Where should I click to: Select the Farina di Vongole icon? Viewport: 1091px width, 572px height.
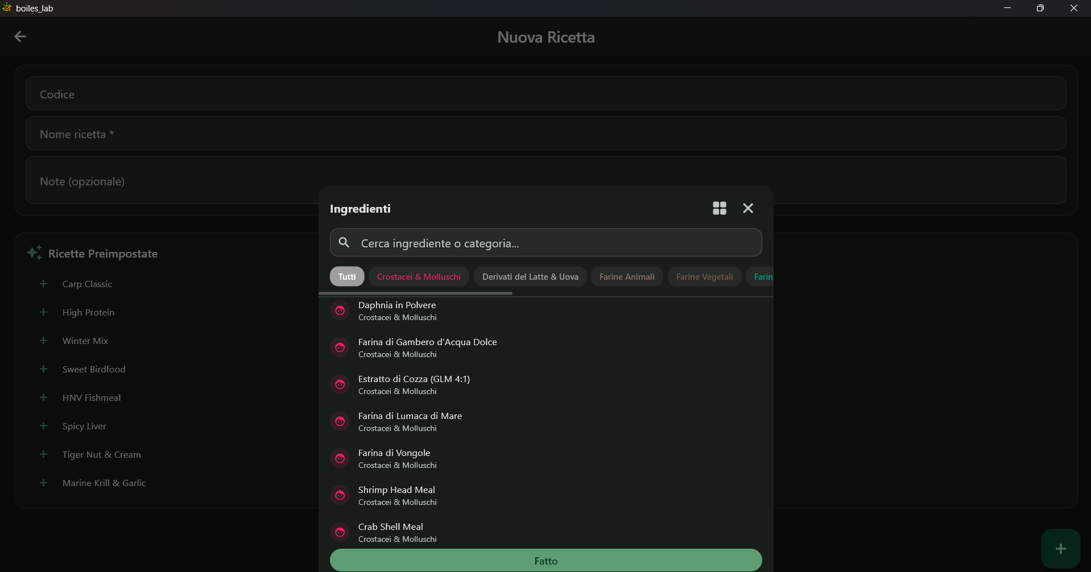(x=340, y=458)
